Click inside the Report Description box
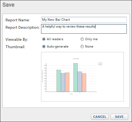 [x=84, y=29]
